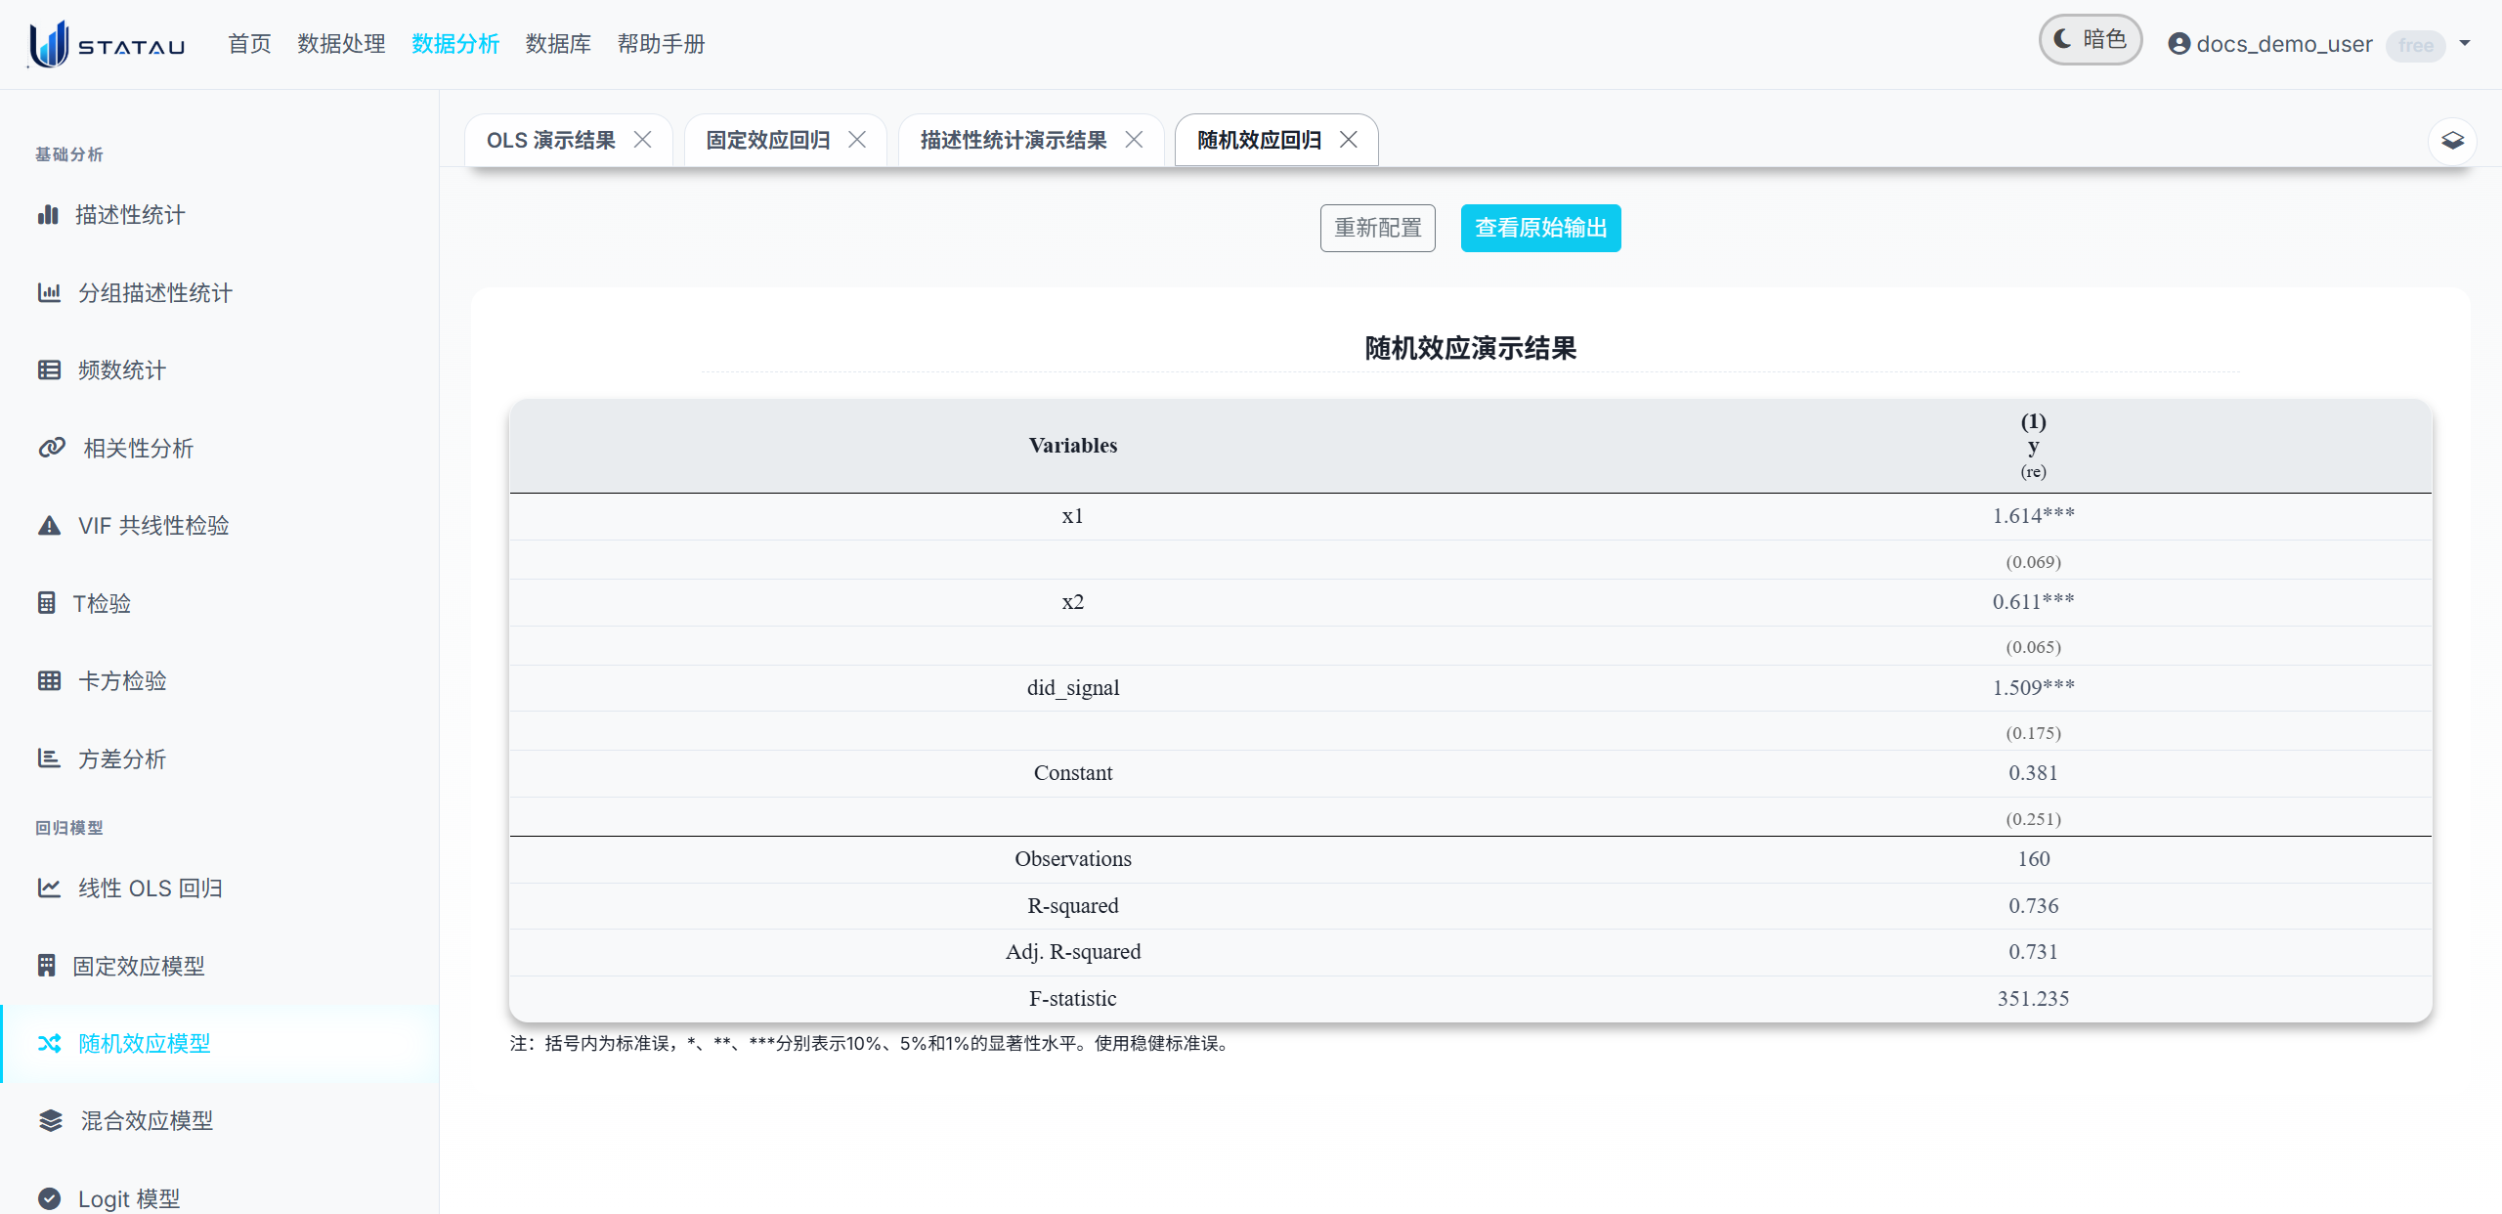The image size is (2502, 1214).
Task: Click the check-circle icon beside Logit 模型
Action: [49, 1198]
